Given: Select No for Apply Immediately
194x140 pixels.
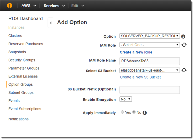Looking at the screenshot, I should tap(134, 112).
